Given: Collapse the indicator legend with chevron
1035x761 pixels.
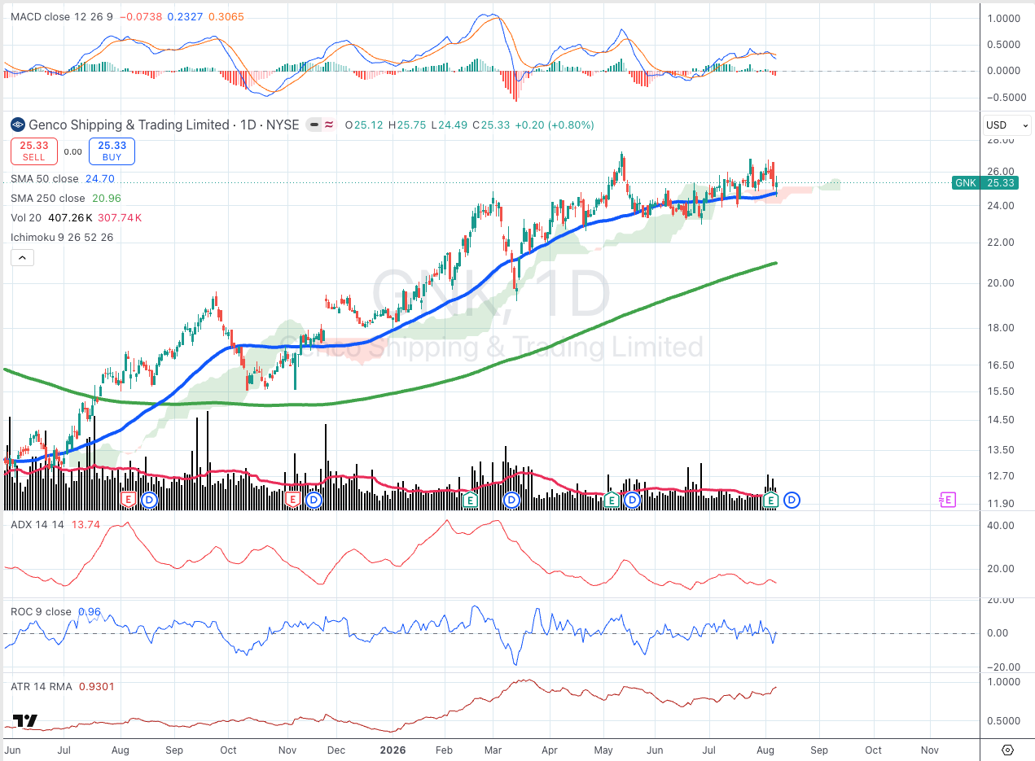Looking at the screenshot, I should tap(22, 258).
